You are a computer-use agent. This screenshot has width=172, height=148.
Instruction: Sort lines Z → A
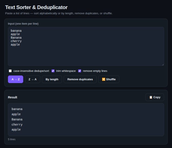coord(33,79)
